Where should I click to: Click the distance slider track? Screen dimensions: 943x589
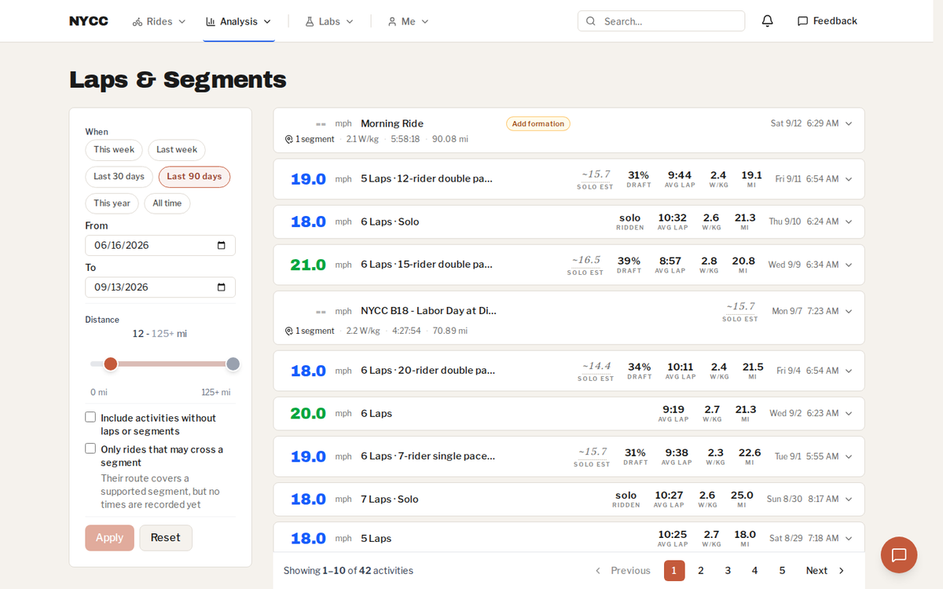click(x=162, y=364)
